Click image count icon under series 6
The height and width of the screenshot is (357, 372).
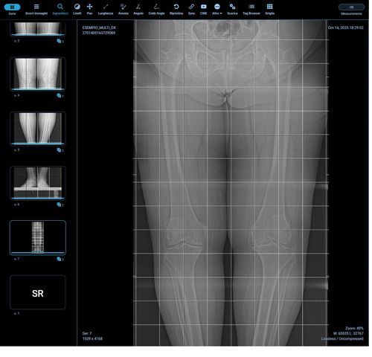pyautogui.click(x=59, y=205)
